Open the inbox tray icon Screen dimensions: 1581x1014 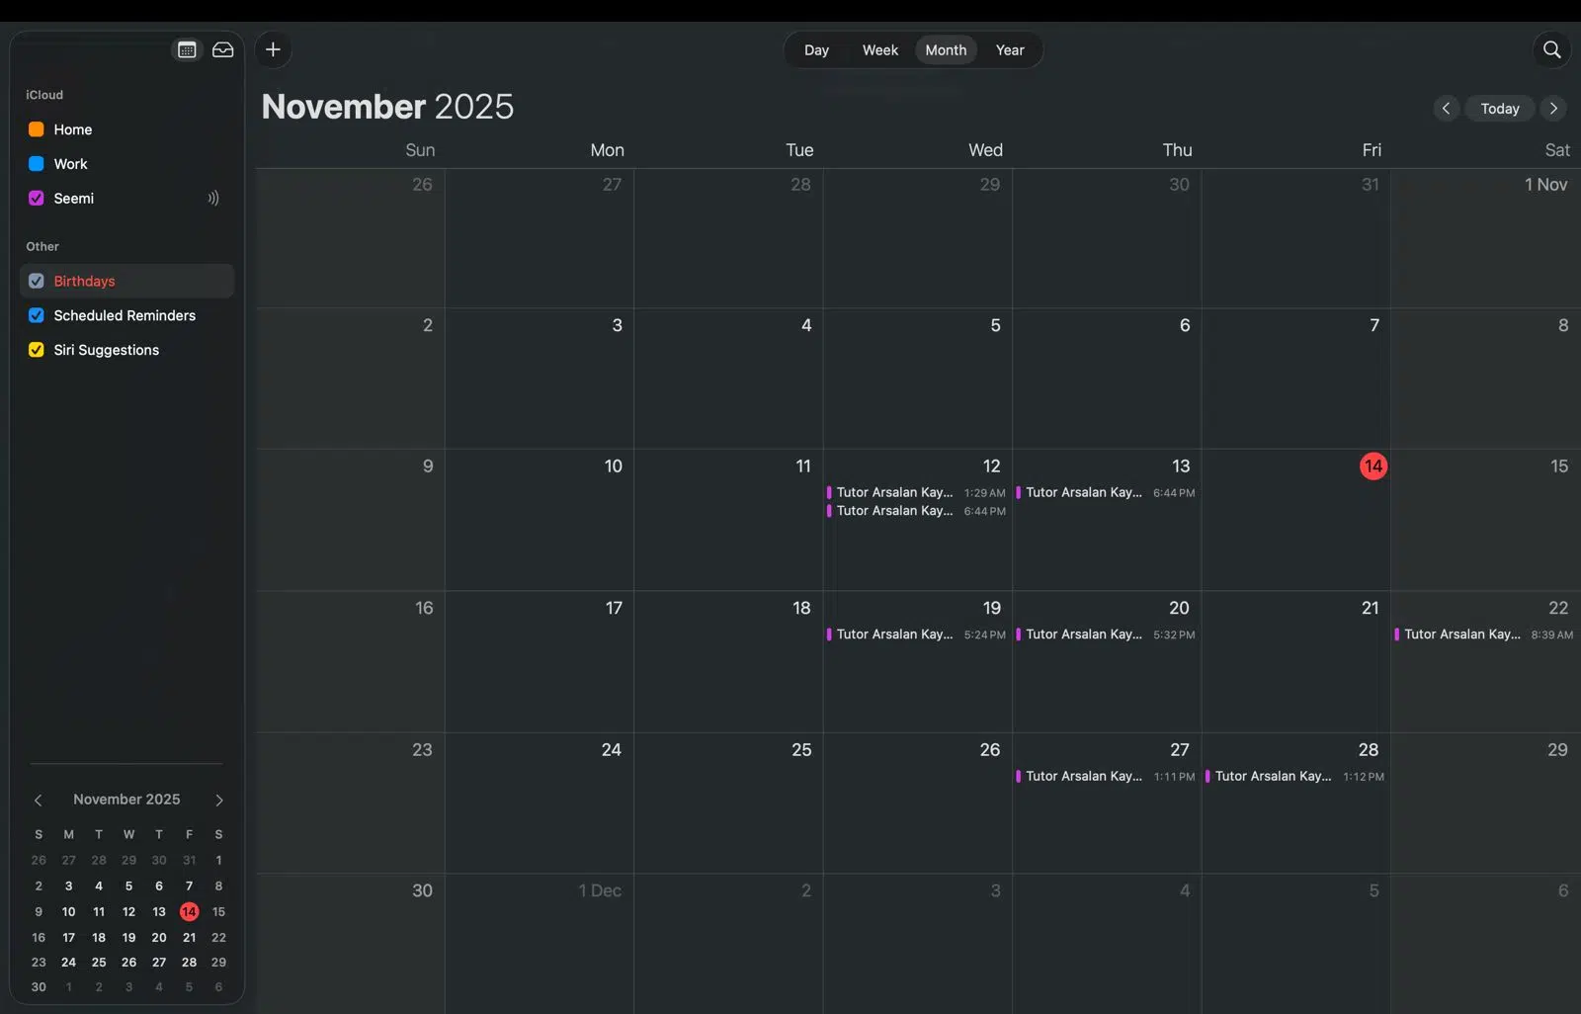[223, 49]
